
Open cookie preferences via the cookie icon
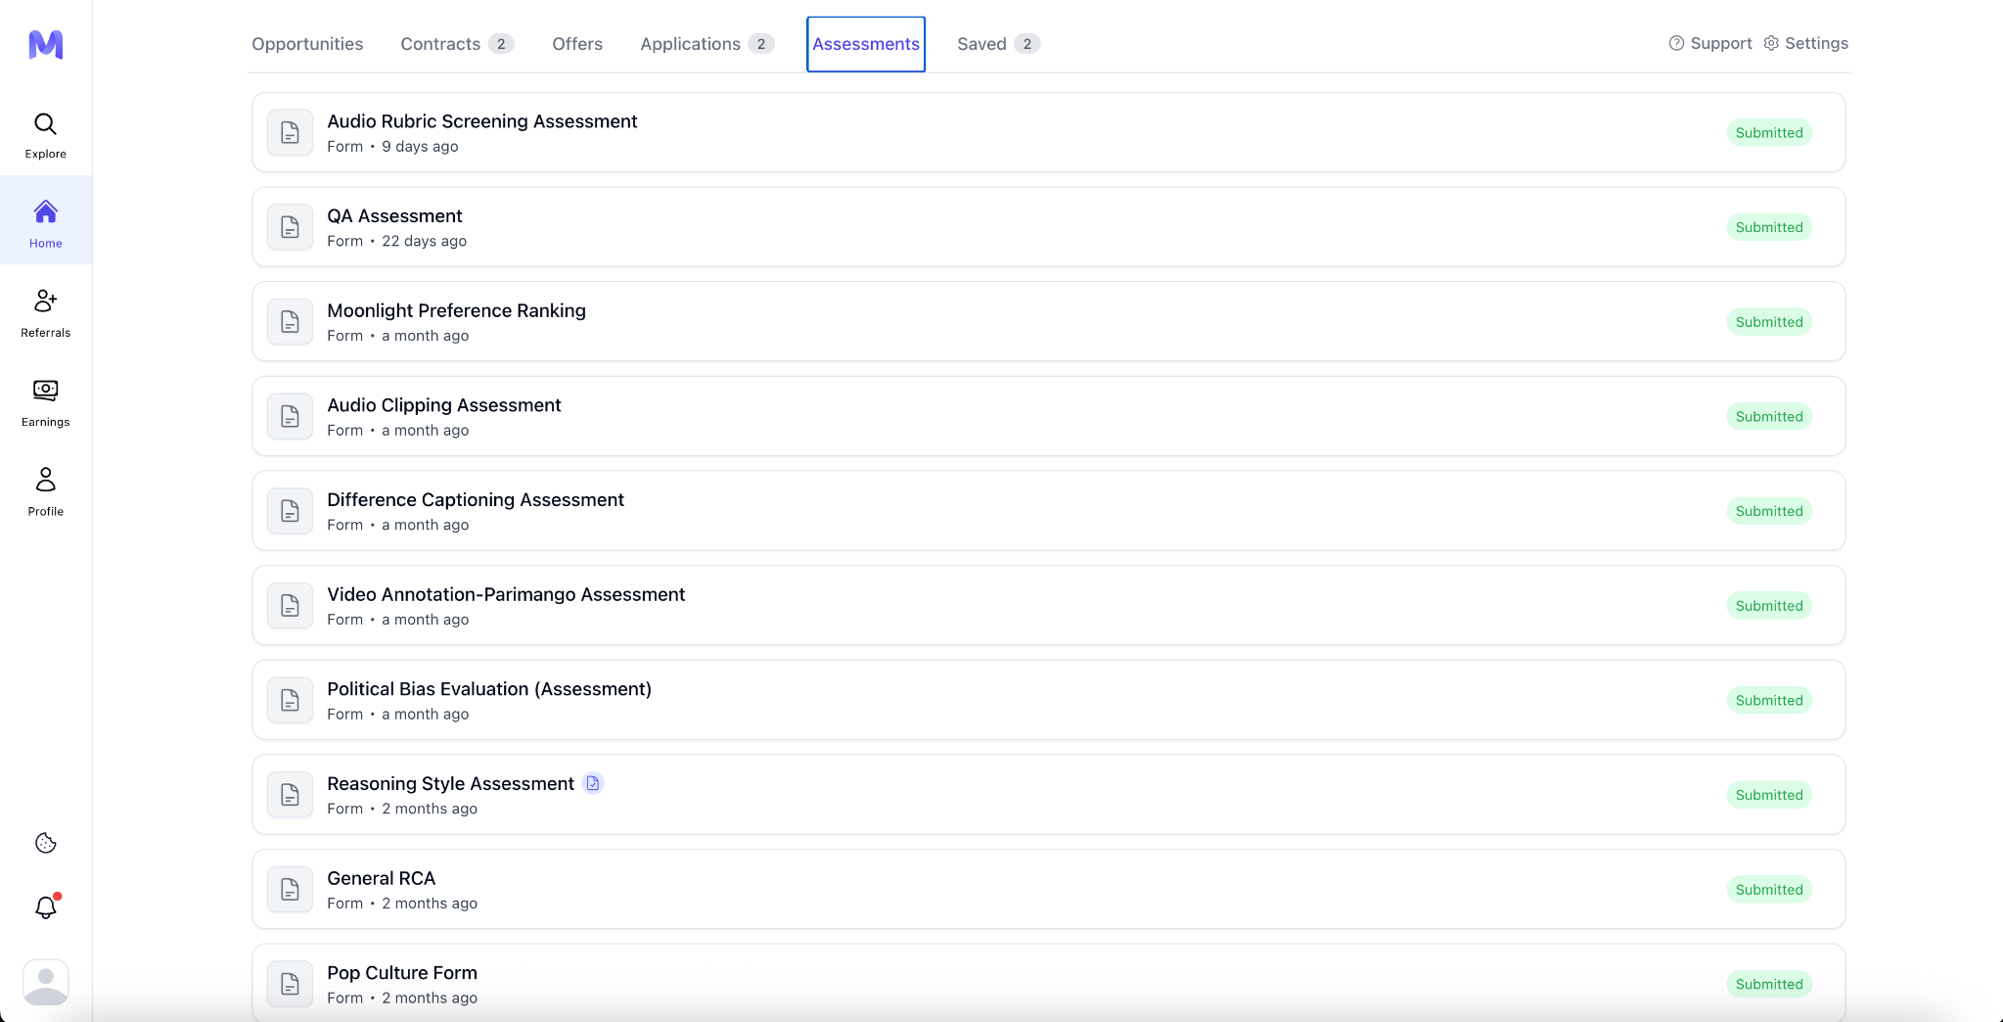point(45,843)
